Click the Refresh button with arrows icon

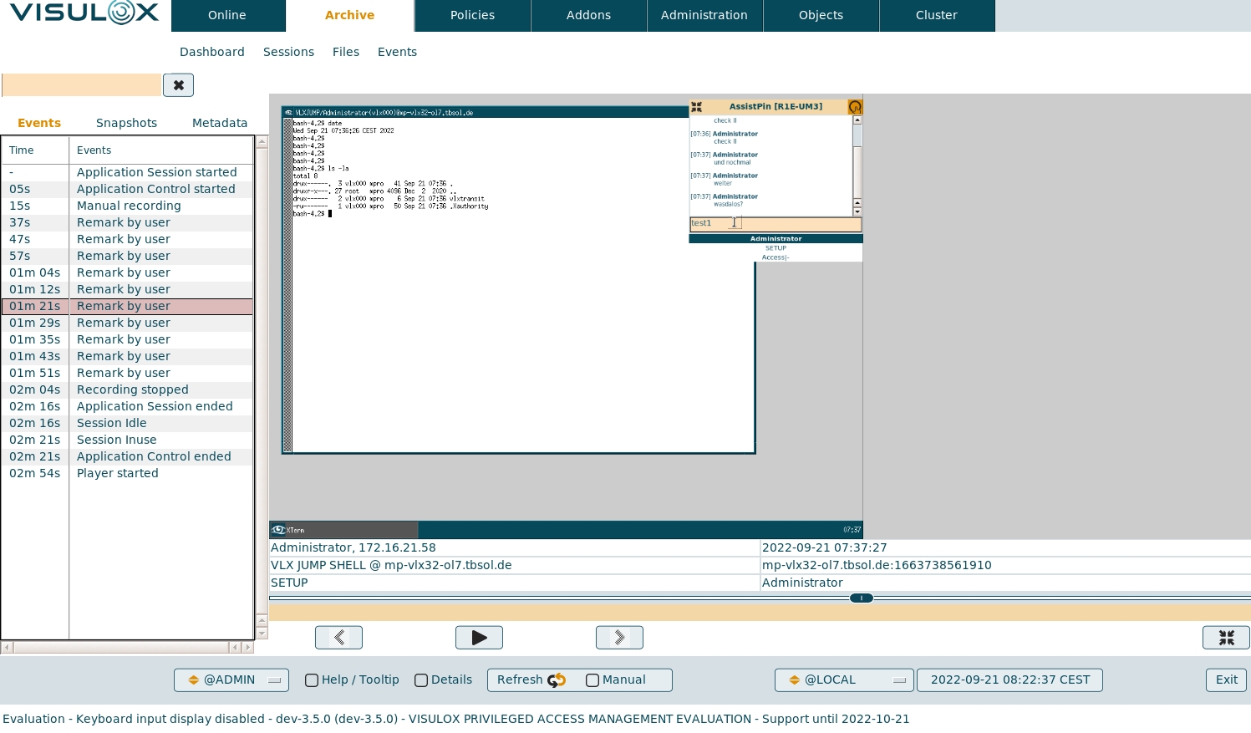pos(531,680)
